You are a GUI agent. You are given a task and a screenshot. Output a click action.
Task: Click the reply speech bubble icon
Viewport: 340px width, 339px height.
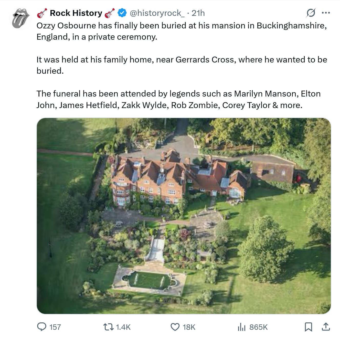[41, 327]
